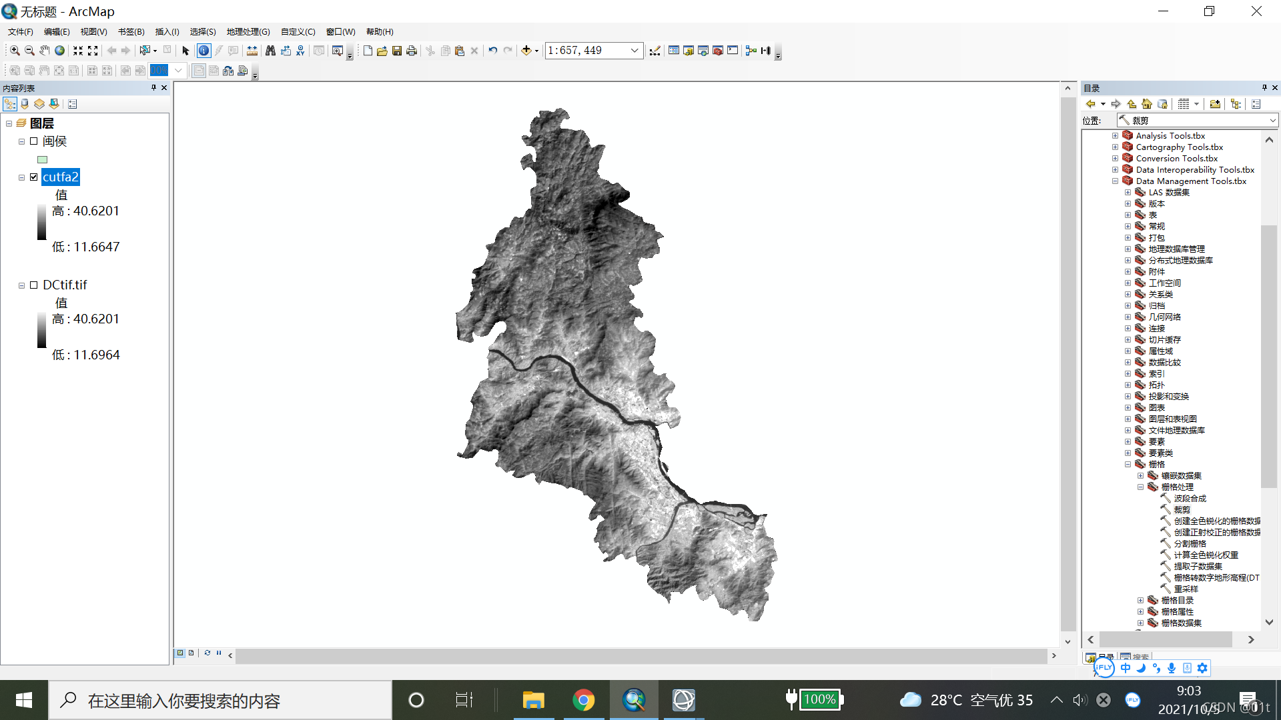Open a map document with folder icon
Screen dimensions: 1281x720
pyautogui.click(x=382, y=51)
